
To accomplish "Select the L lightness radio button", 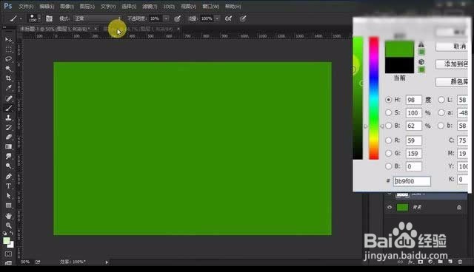I will (441, 100).
